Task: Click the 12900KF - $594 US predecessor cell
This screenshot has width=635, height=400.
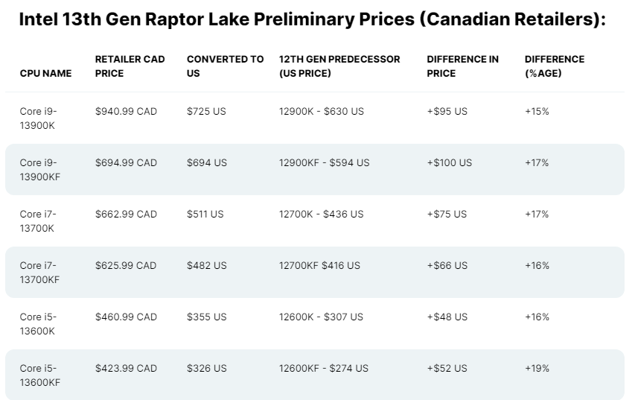Action: [324, 163]
